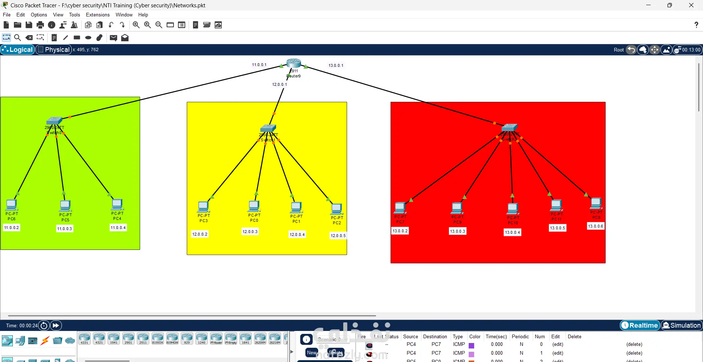This screenshot has height=362, width=703.
Task: Choose the End Devices category
Action: coord(20,341)
